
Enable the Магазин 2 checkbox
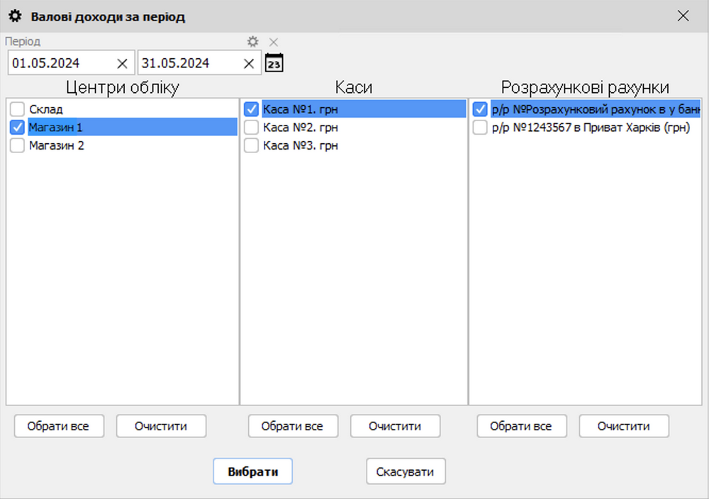pos(17,145)
